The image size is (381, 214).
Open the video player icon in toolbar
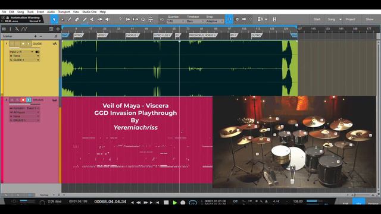[274, 20]
